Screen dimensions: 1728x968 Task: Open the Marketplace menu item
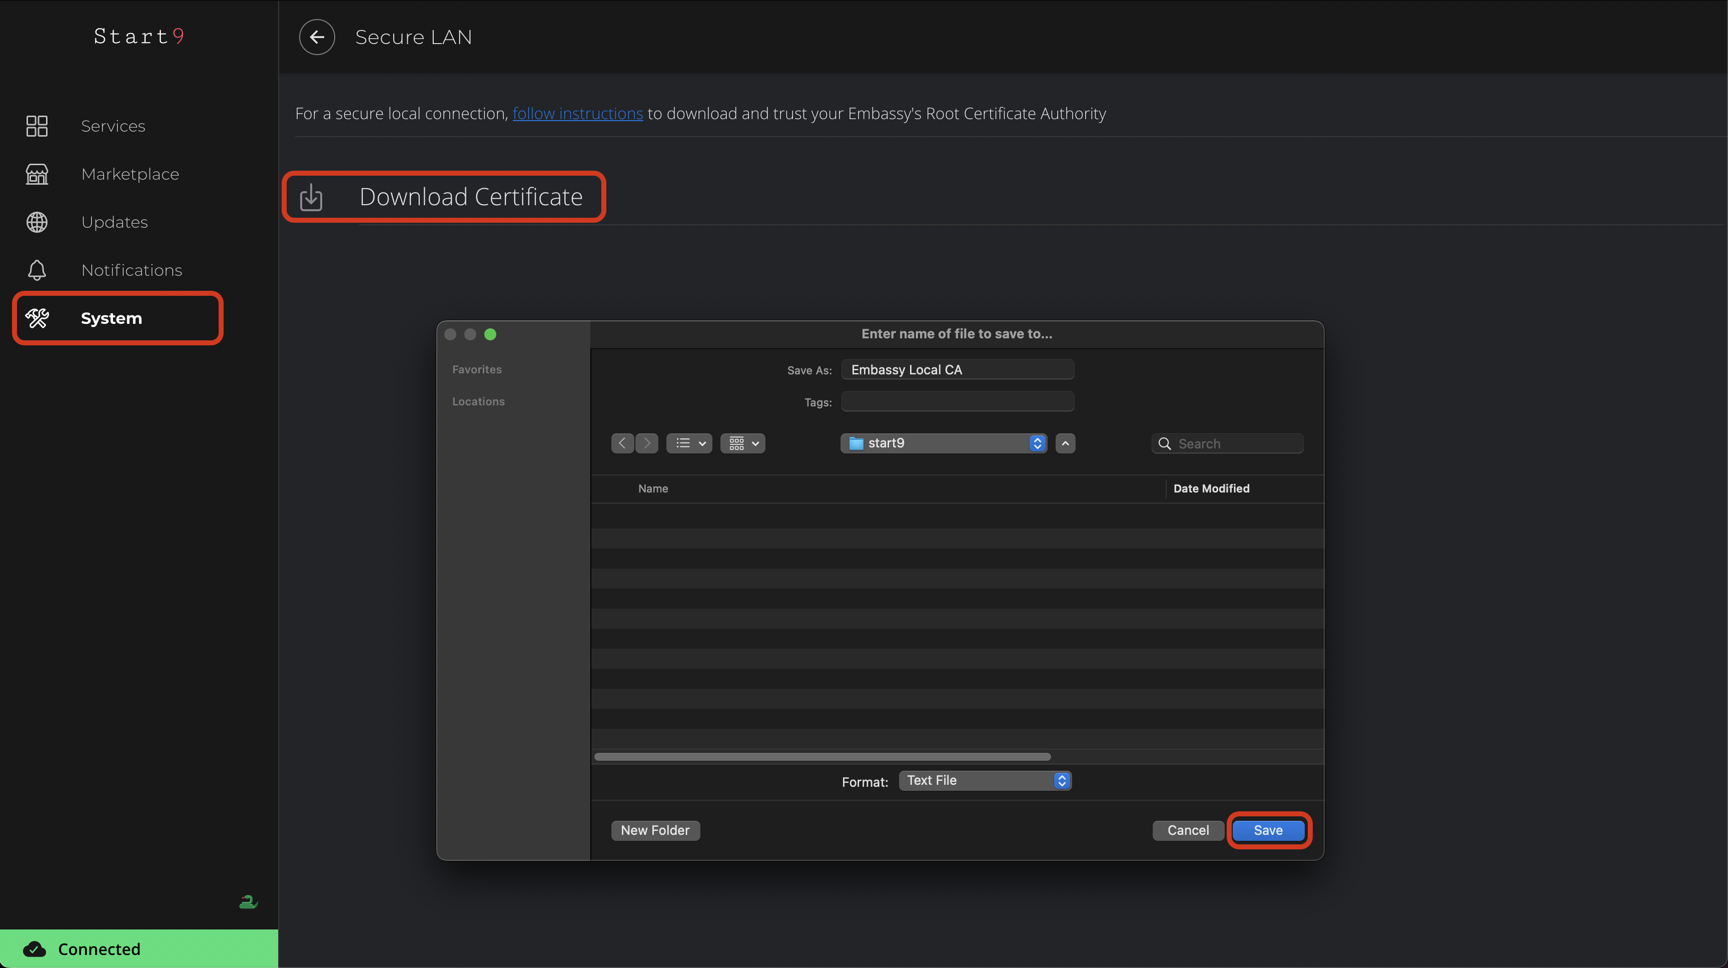130,175
